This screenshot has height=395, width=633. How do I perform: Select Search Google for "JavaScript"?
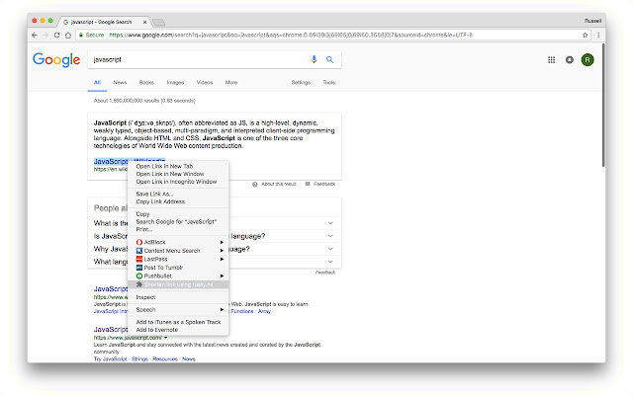pyautogui.click(x=178, y=221)
